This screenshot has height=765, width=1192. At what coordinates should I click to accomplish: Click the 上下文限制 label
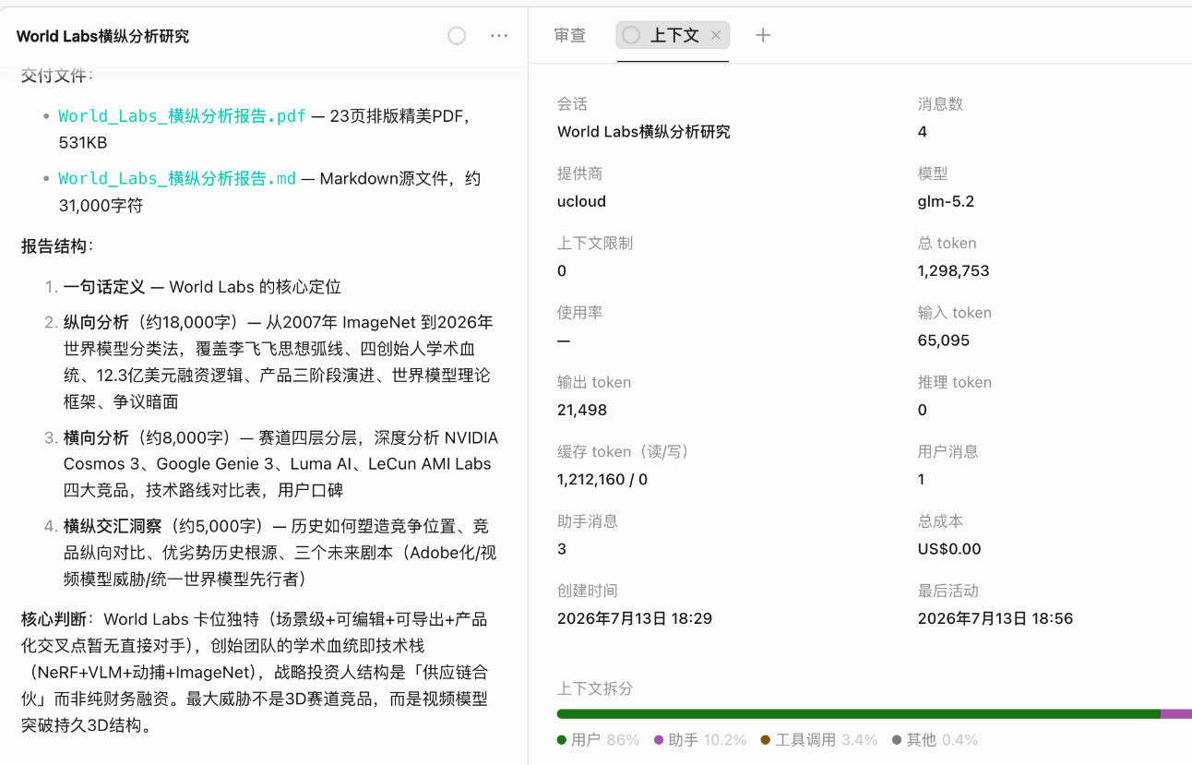click(x=595, y=244)
